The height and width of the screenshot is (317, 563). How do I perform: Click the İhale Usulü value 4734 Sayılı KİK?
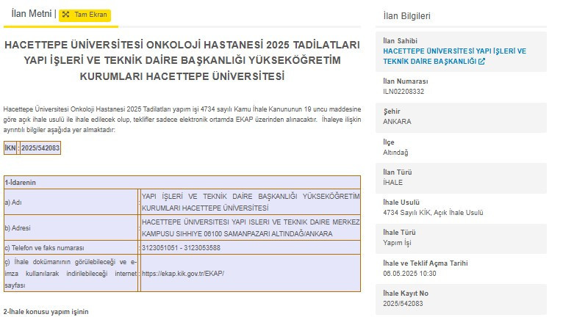[x=433, y=213]
